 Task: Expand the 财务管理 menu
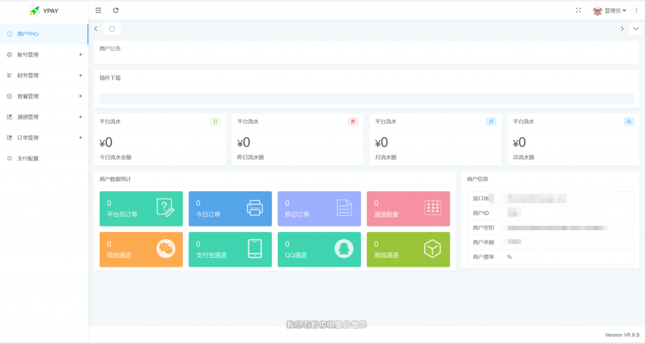pos(43,75)
